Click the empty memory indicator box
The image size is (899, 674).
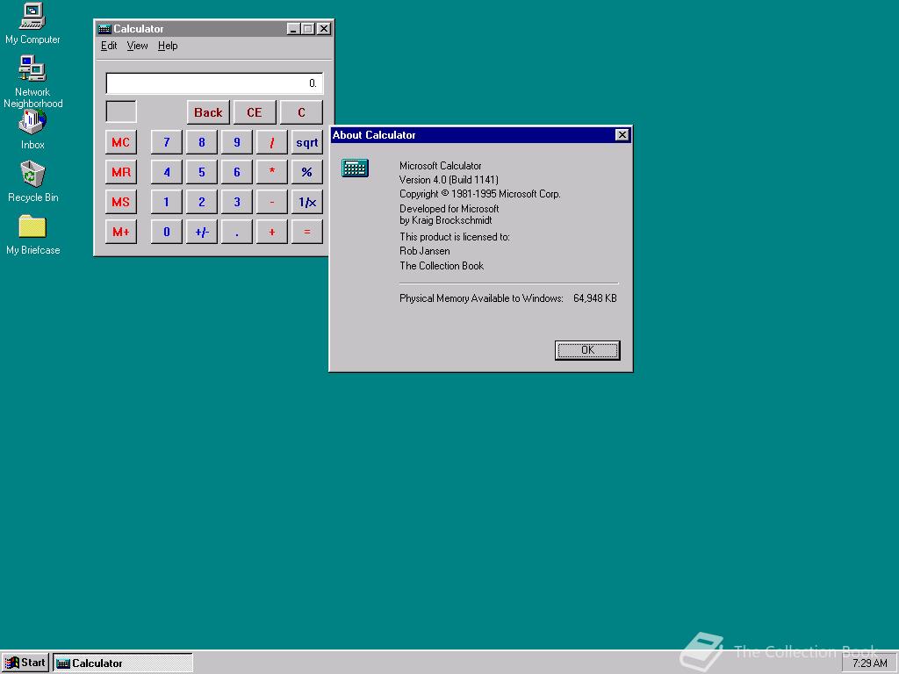(121, 111)
